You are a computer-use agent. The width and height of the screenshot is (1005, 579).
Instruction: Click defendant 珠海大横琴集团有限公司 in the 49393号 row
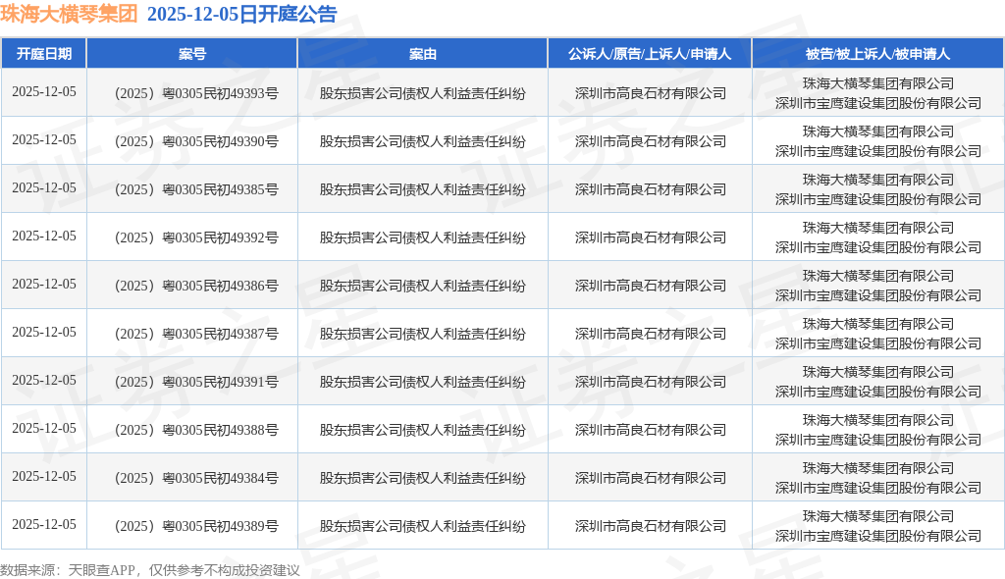click(x=878, y=83)
